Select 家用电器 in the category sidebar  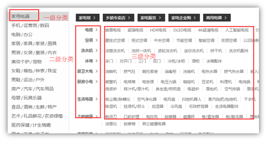20,16
